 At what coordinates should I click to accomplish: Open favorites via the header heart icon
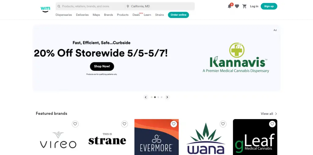[237, 6]
